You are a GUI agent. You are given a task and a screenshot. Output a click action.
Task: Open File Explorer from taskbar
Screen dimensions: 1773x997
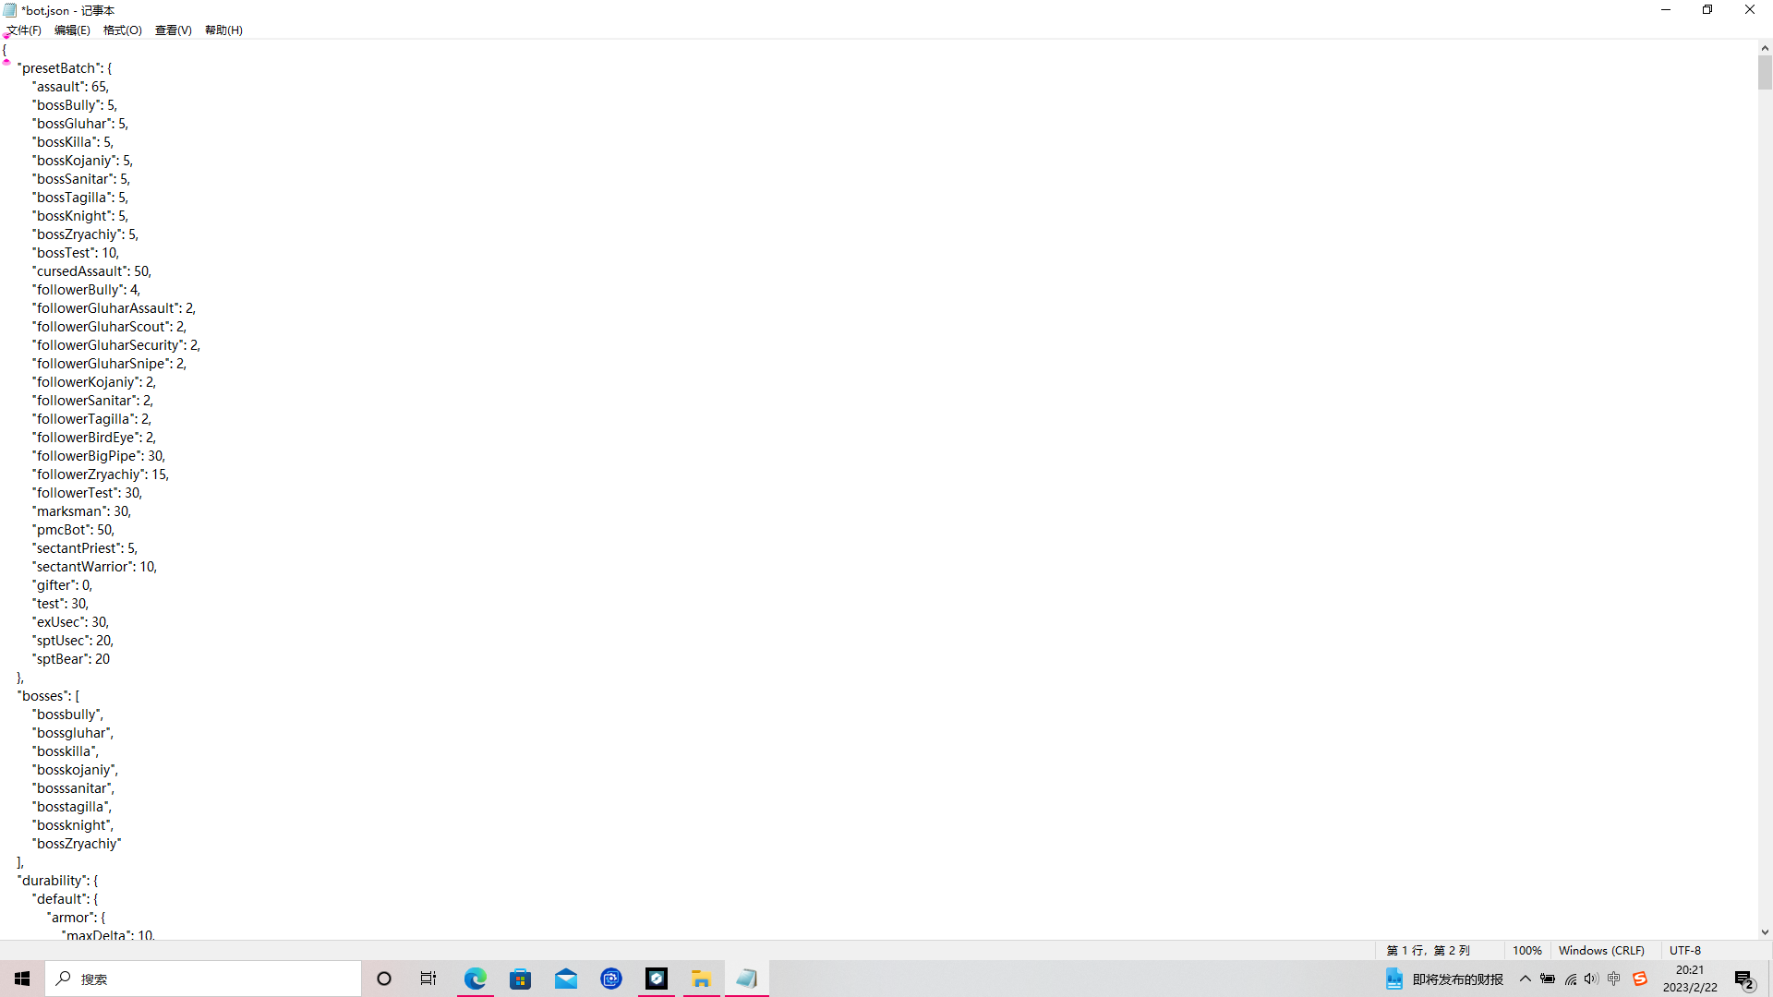click(x=702, y=979)
